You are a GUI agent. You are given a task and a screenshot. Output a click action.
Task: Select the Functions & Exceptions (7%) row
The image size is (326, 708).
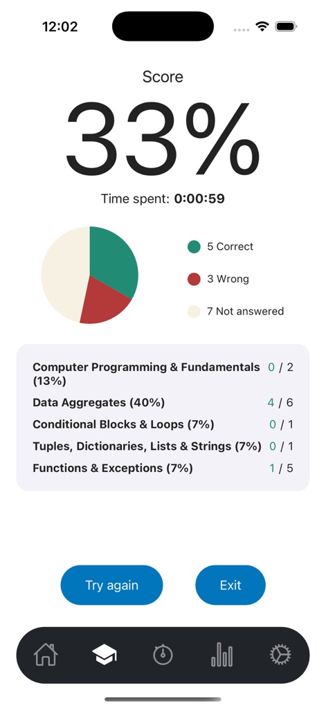[163, 469]
